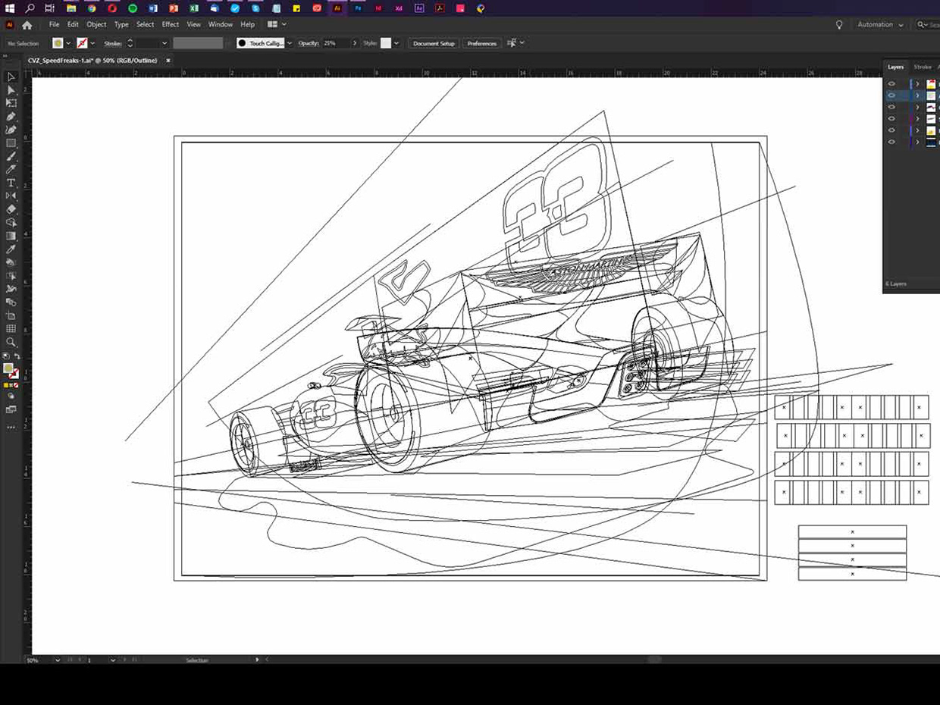Toggle visibility of the highlighted second layer
This screenshot has width=940, height=705.
(x=891, y=96)
